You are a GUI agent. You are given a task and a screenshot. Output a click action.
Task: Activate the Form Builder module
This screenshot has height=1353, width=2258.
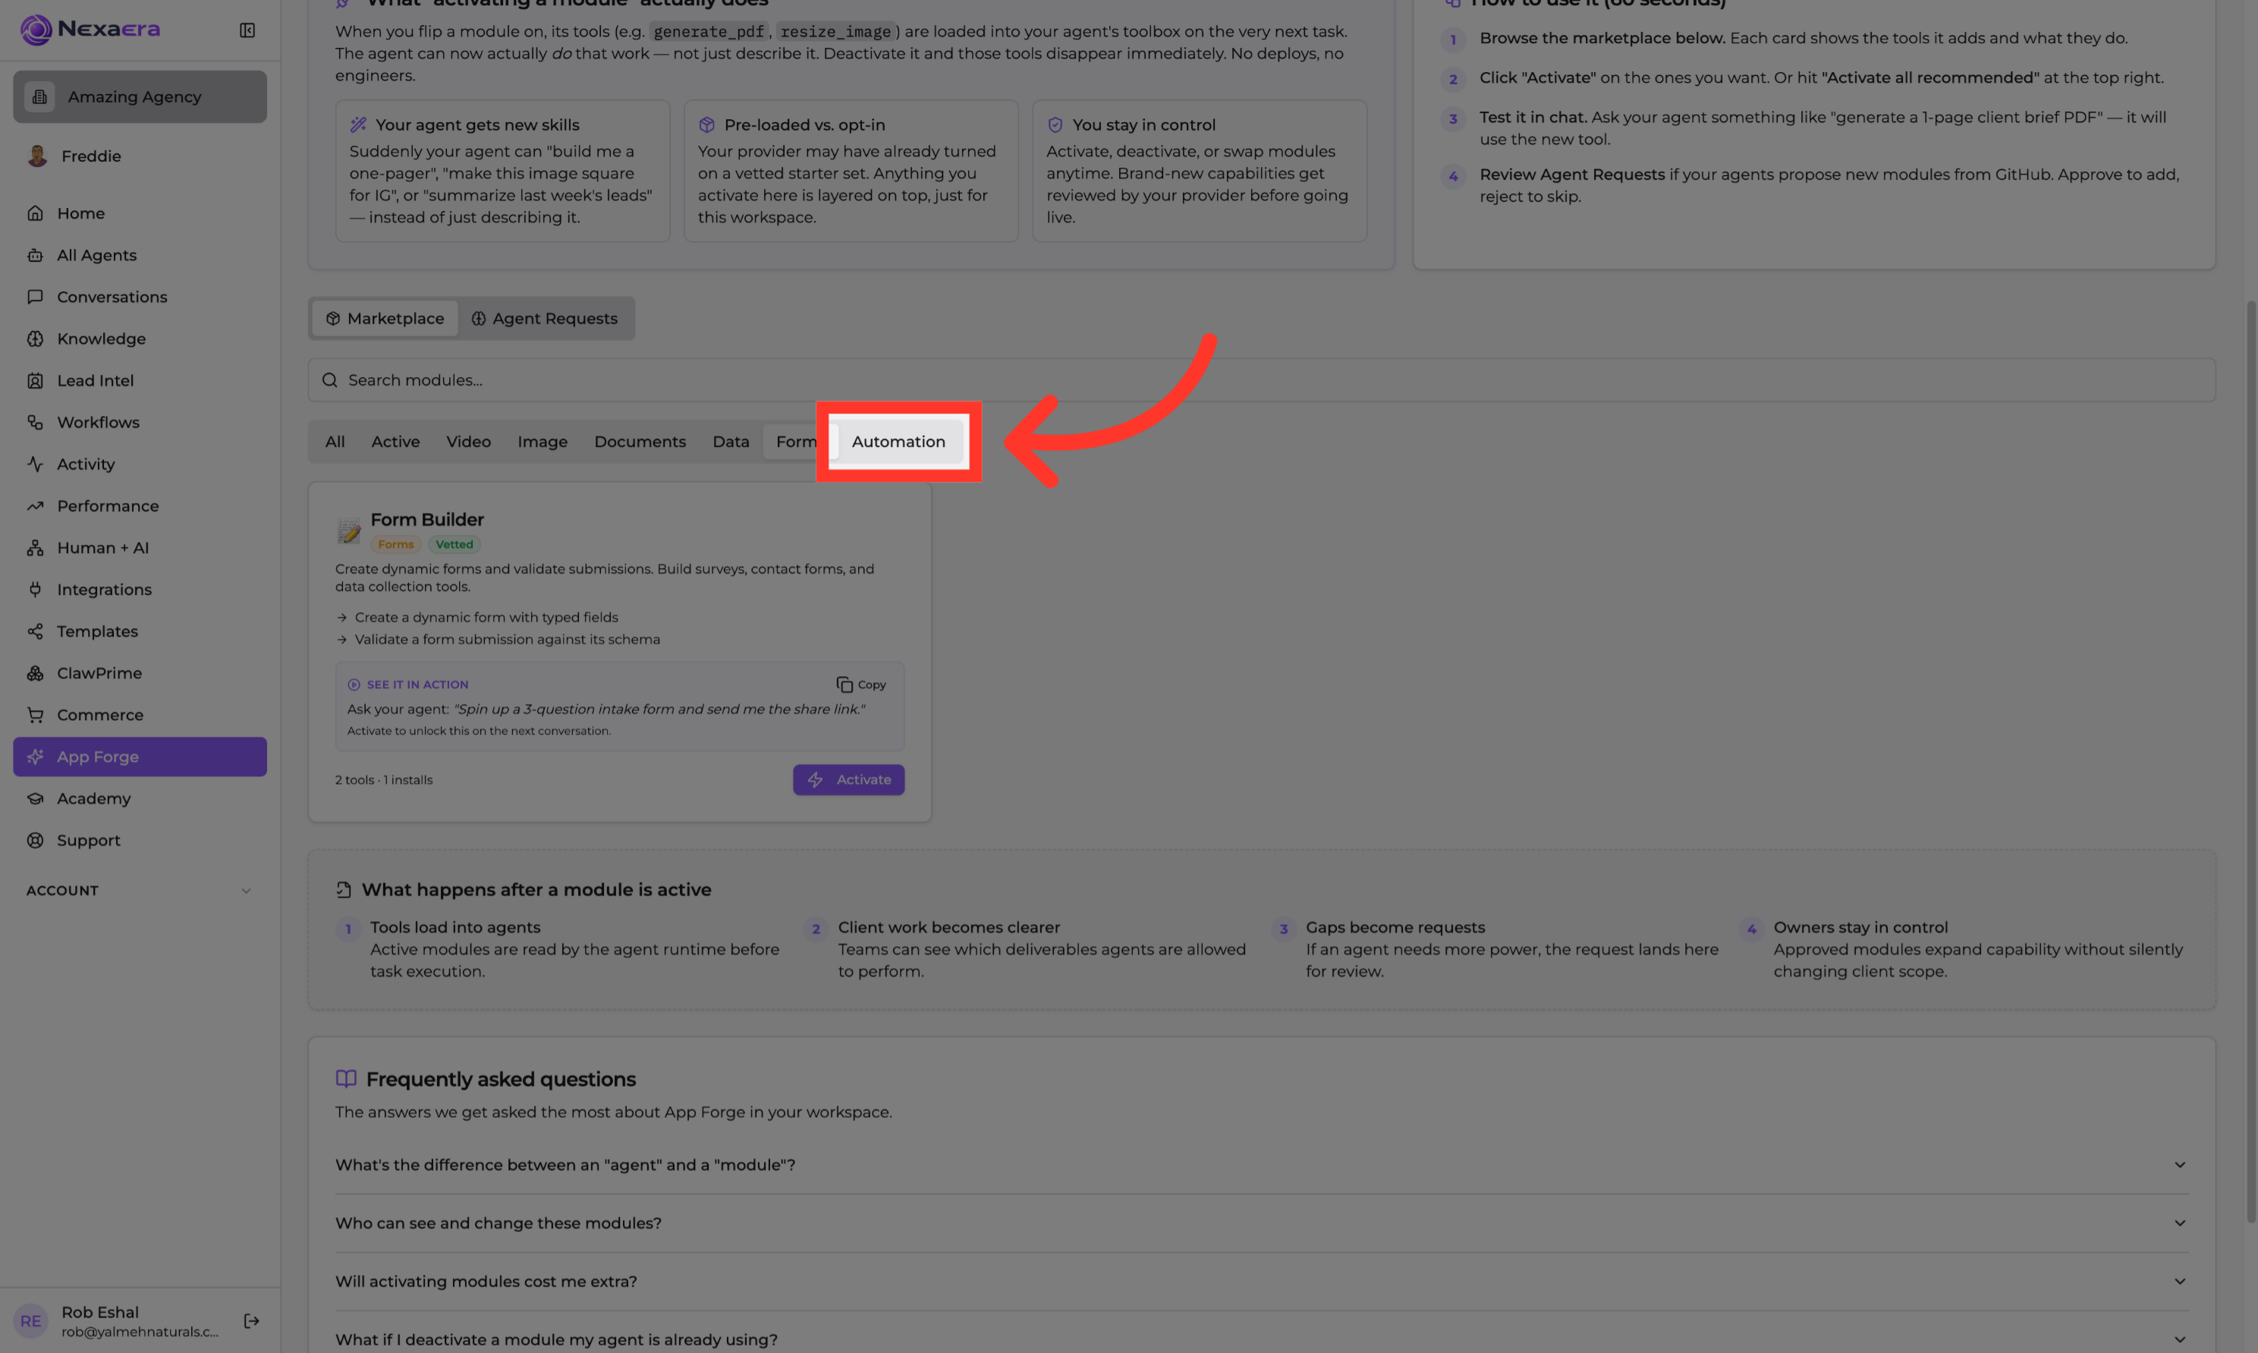point(849,779)
